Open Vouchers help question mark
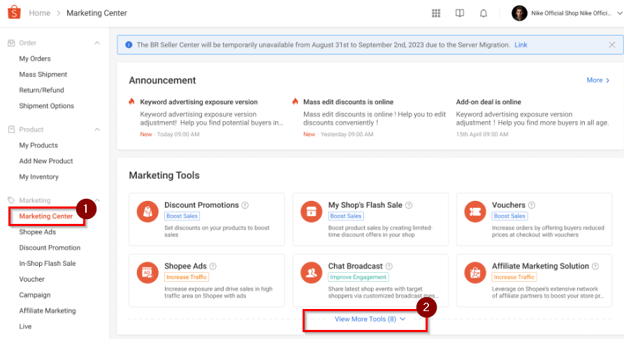Screen dimensions: 624x339 pyautogui.click(x=532, y=206)
